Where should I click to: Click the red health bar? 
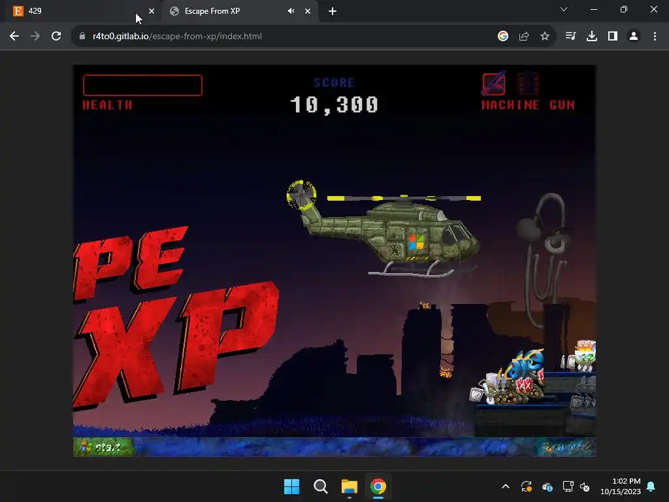pos(142,86)
